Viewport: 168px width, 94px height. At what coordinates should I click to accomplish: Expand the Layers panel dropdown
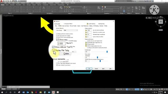pos(70,13)
